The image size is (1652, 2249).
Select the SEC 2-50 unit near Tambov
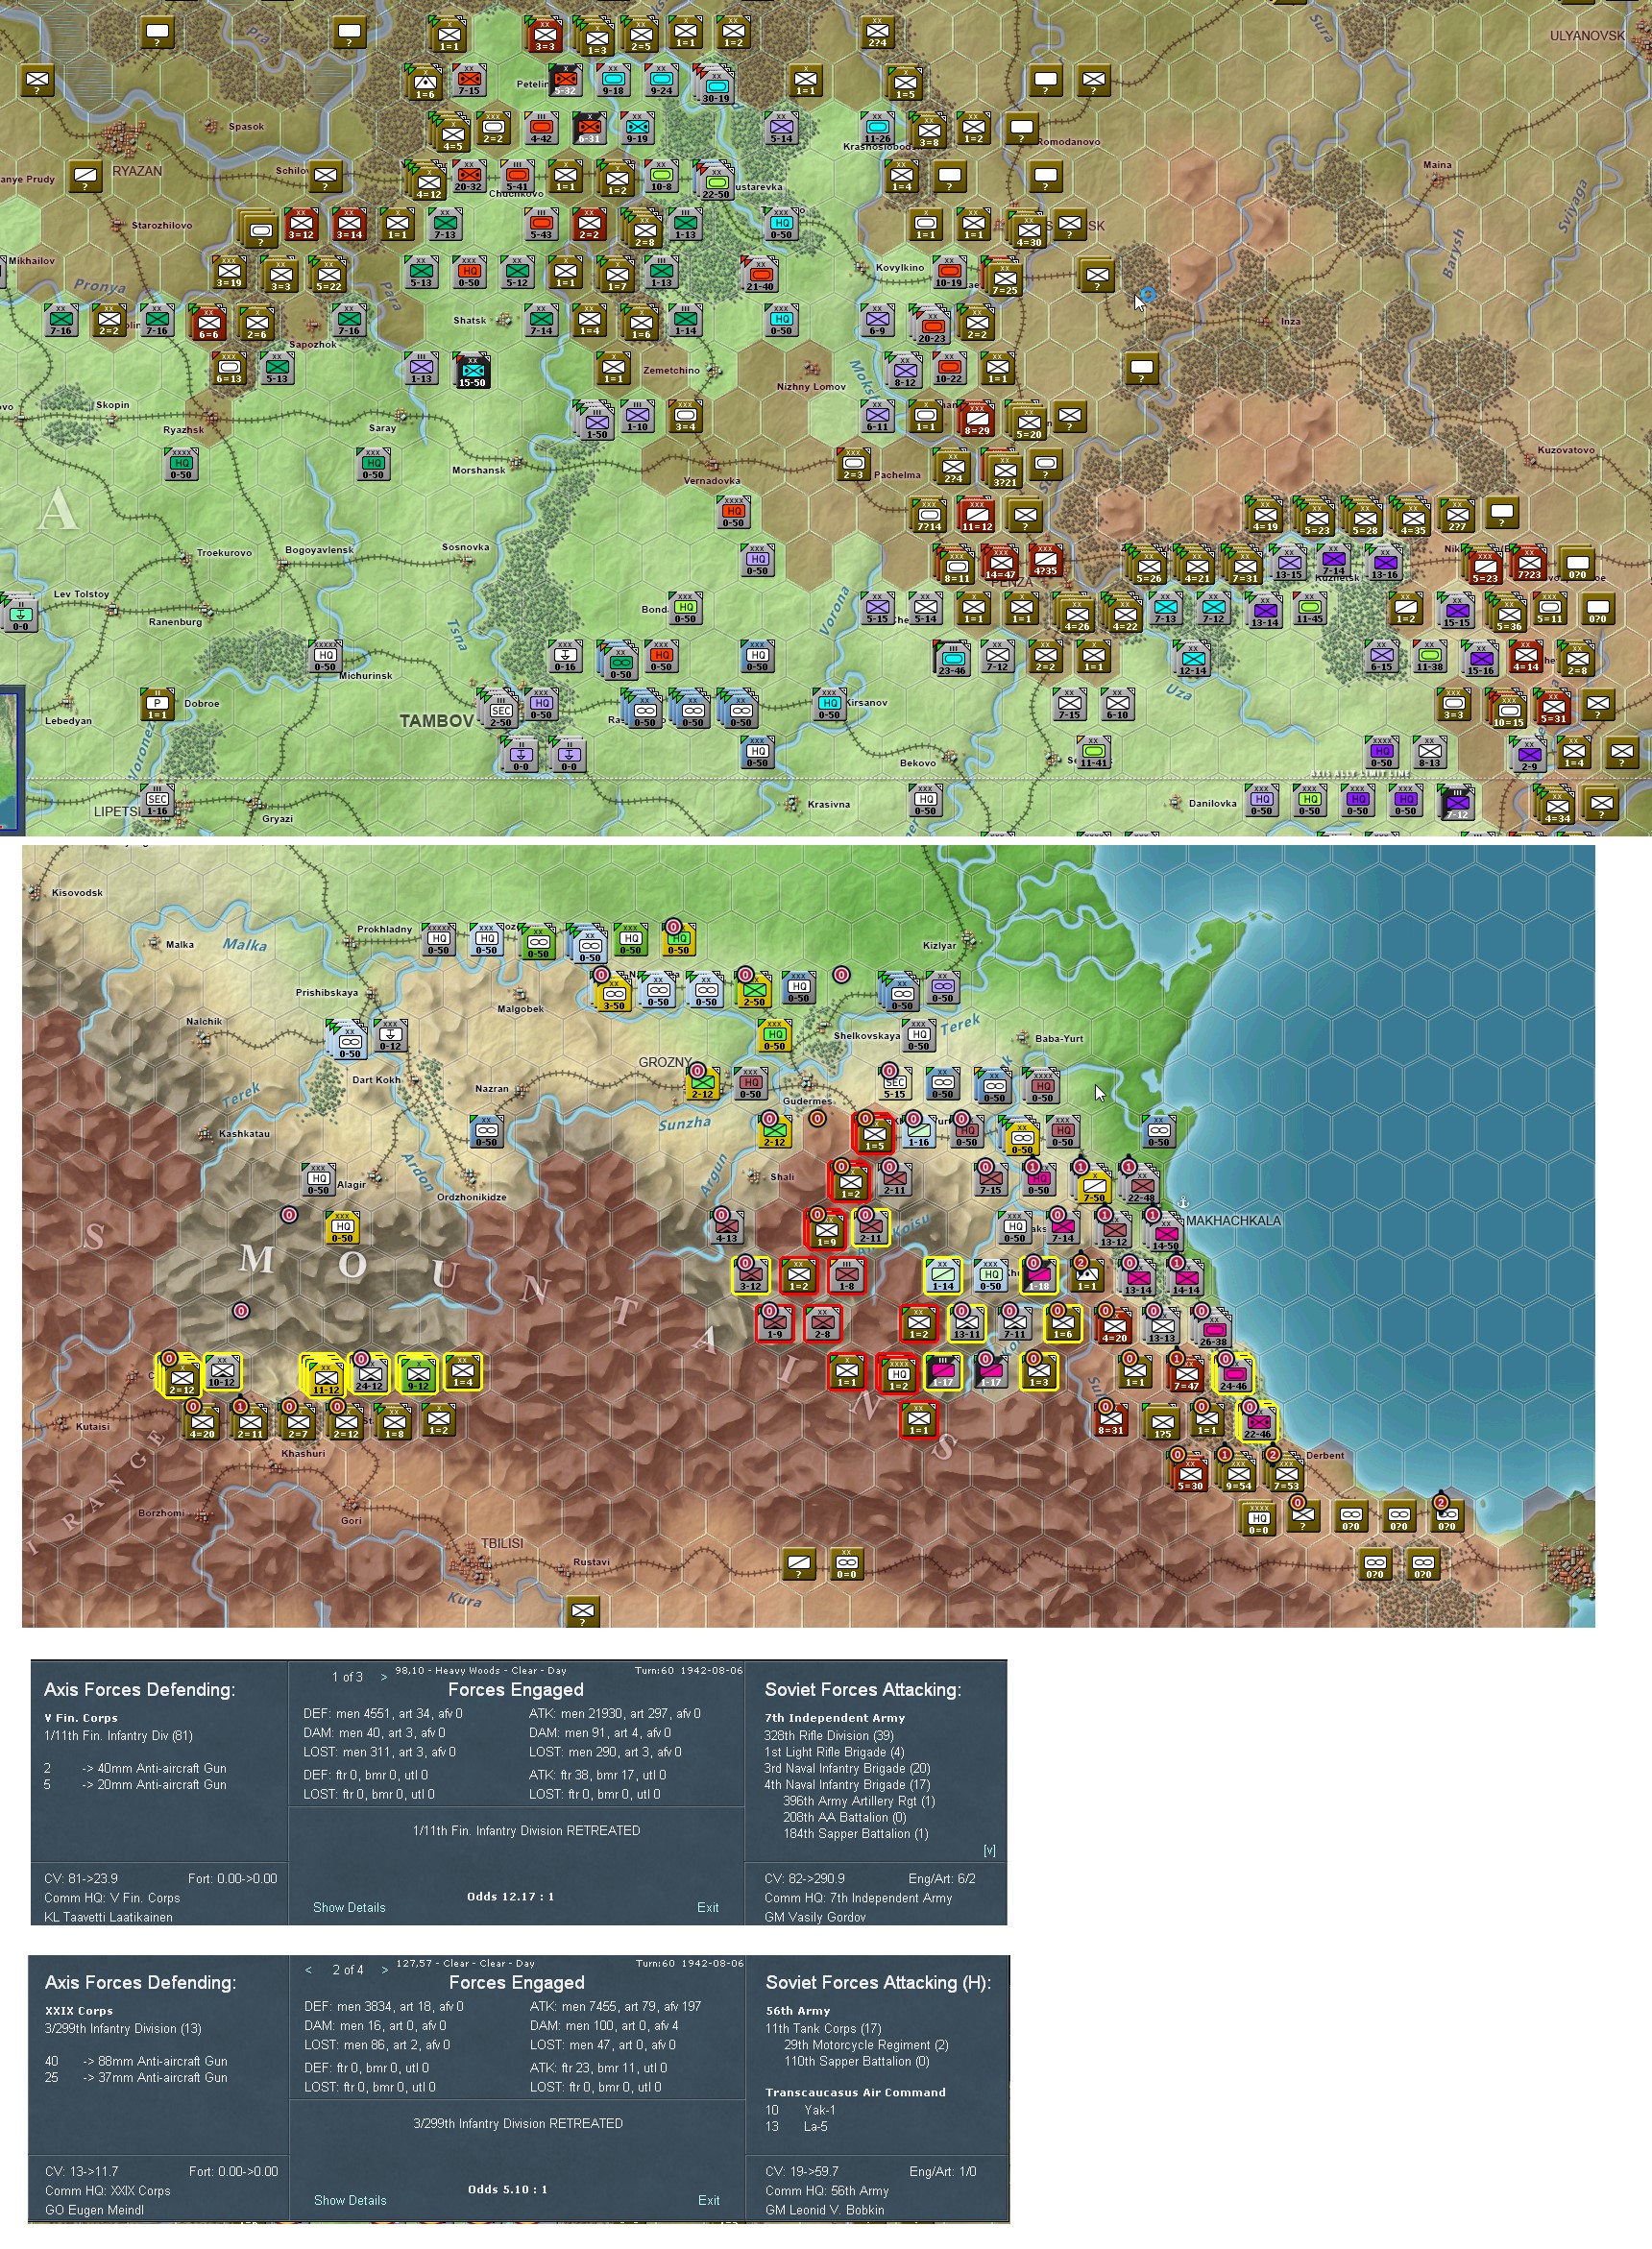click(500, 710)
